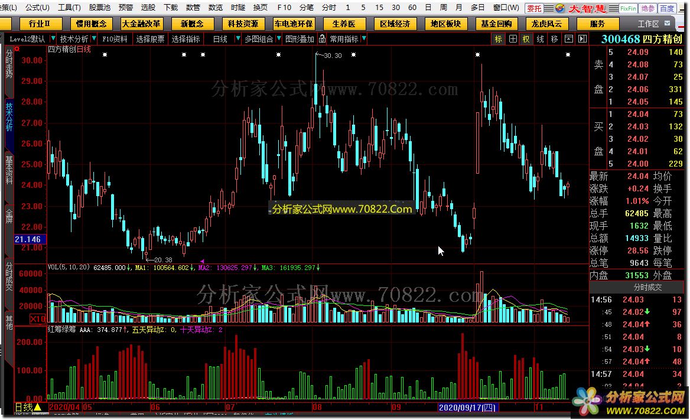Click the yellow triangle next to 日线 label
This screenshot has height=420, width=690.
(x=38, y=407)
